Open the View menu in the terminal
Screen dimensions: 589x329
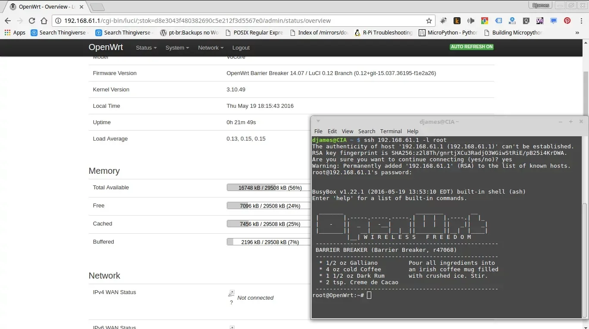click(x=348, y=131)
